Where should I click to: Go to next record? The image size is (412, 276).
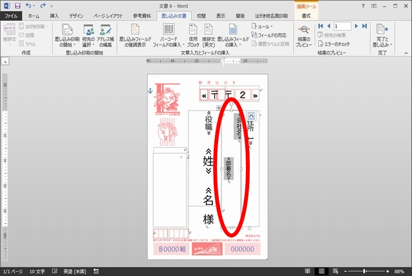[356, 26]
